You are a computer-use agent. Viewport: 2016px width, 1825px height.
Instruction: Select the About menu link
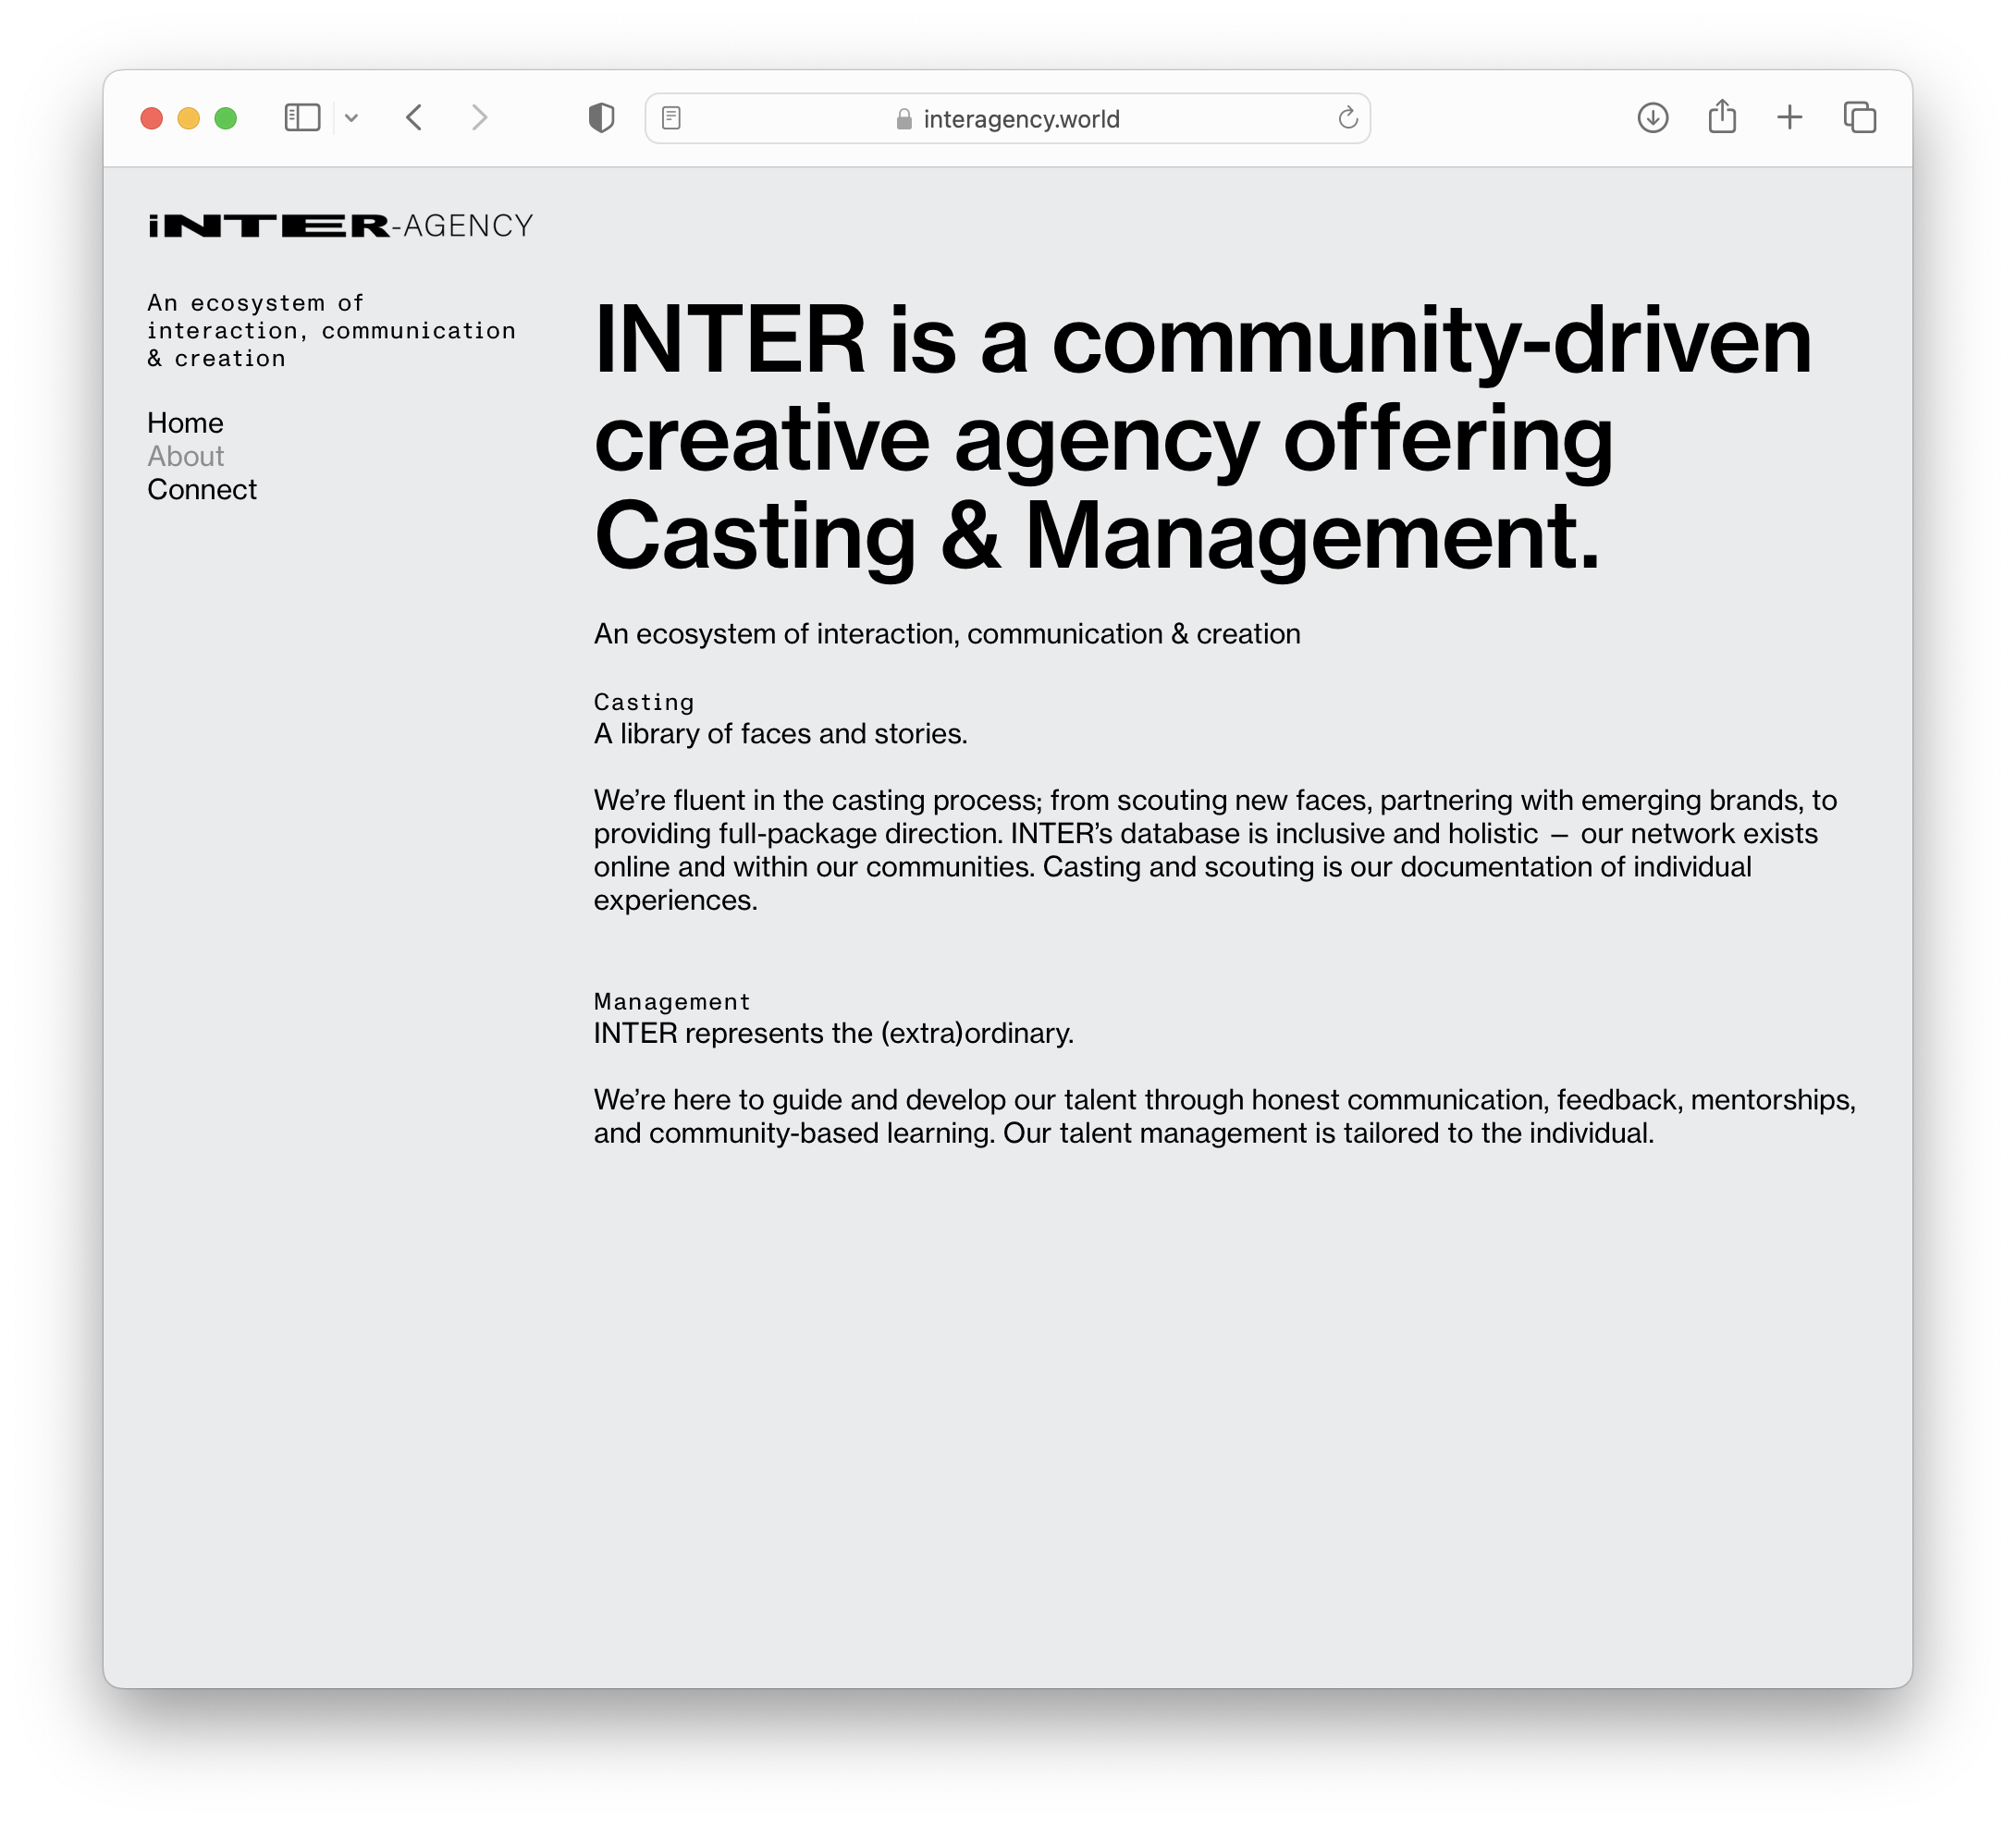[x=185, y=456]
